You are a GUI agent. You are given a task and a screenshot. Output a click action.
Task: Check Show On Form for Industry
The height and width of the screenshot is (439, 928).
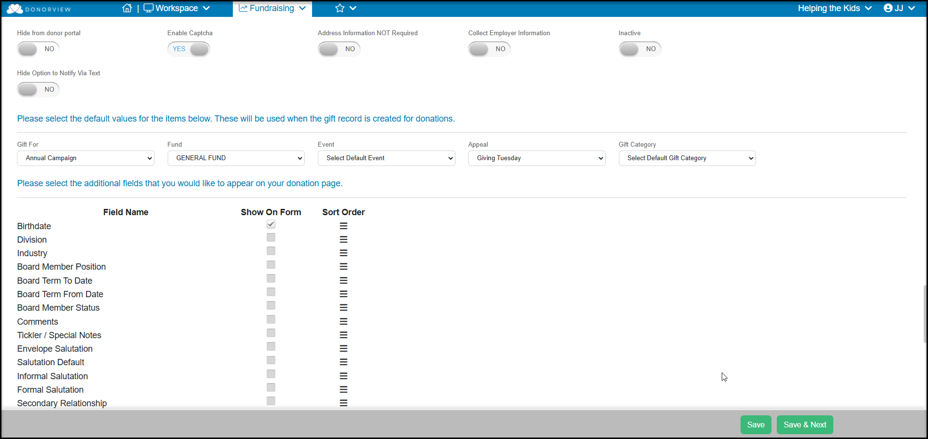coord(271,251)
